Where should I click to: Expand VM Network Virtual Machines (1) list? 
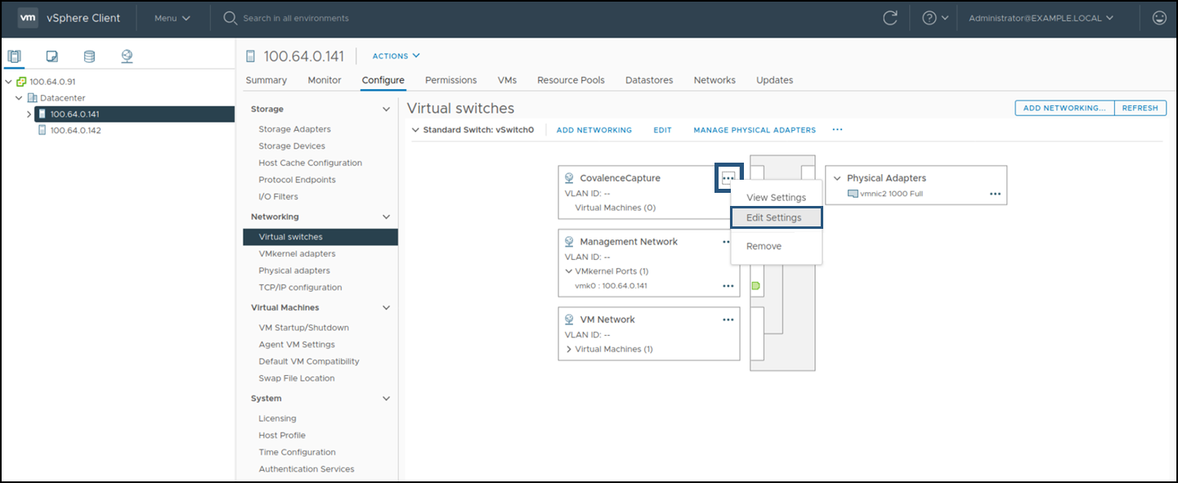(569, 349)
